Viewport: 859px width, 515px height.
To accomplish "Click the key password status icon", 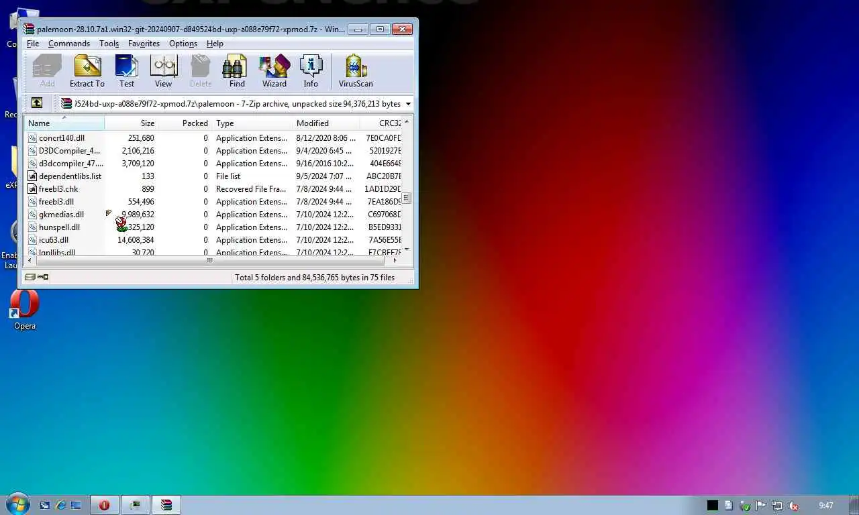I will coord(43,277).
